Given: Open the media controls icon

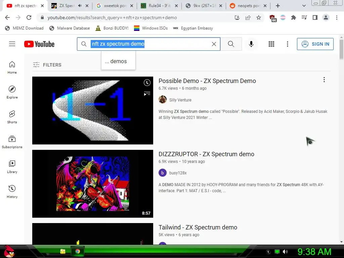Looking at the screenshot, I should (x=304, y=17).
